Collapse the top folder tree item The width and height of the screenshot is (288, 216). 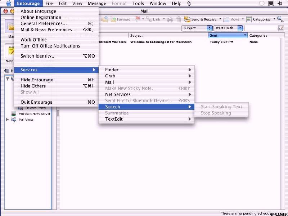click(x=7, y=79)
